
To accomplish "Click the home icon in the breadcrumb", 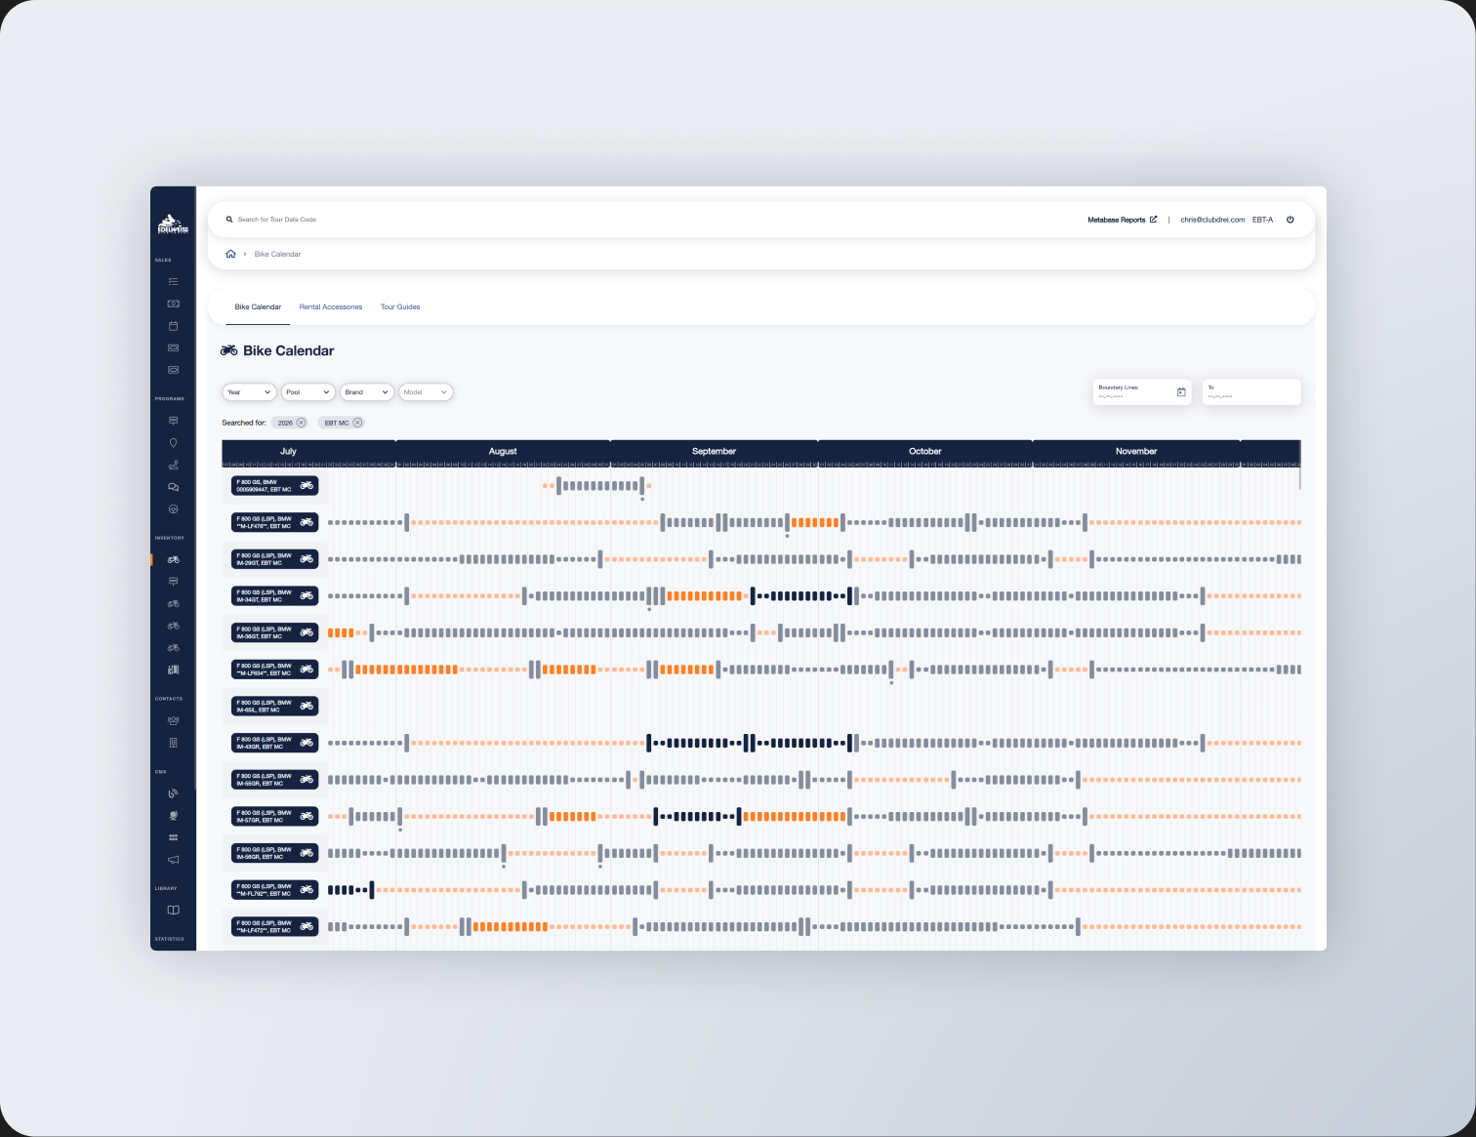I will (230, 254).
